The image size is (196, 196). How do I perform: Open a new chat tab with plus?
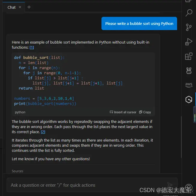[29, 7]
